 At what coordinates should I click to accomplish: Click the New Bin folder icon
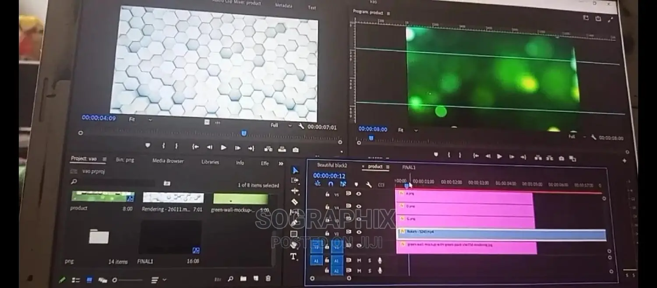(243, 278)
